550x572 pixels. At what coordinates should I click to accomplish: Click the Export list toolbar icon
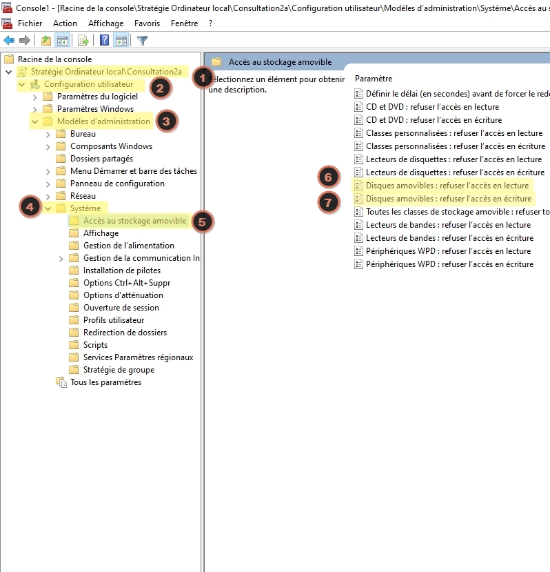(83, 40)
